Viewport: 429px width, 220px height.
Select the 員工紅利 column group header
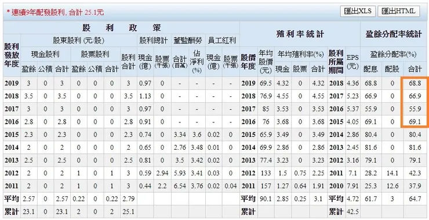pos(222,41)
